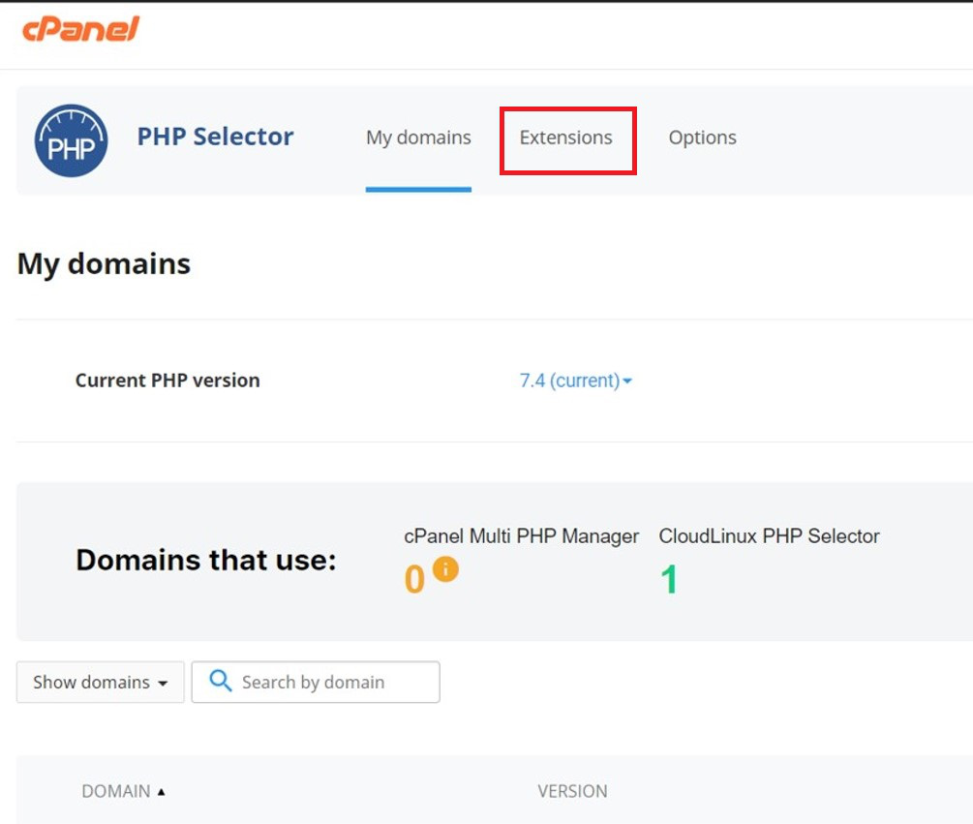Click the CloudLinux PHP Selector label
The height and width of the screenshot is (824, 973).
769,536
